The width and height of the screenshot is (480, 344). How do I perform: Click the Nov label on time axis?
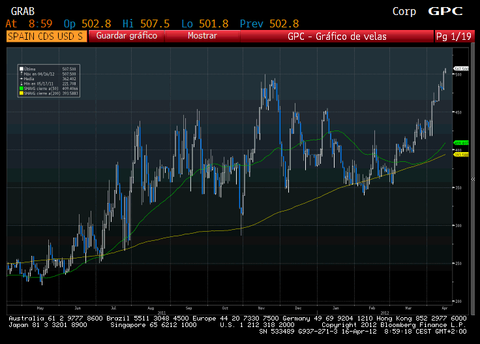[x=261, y=308]
